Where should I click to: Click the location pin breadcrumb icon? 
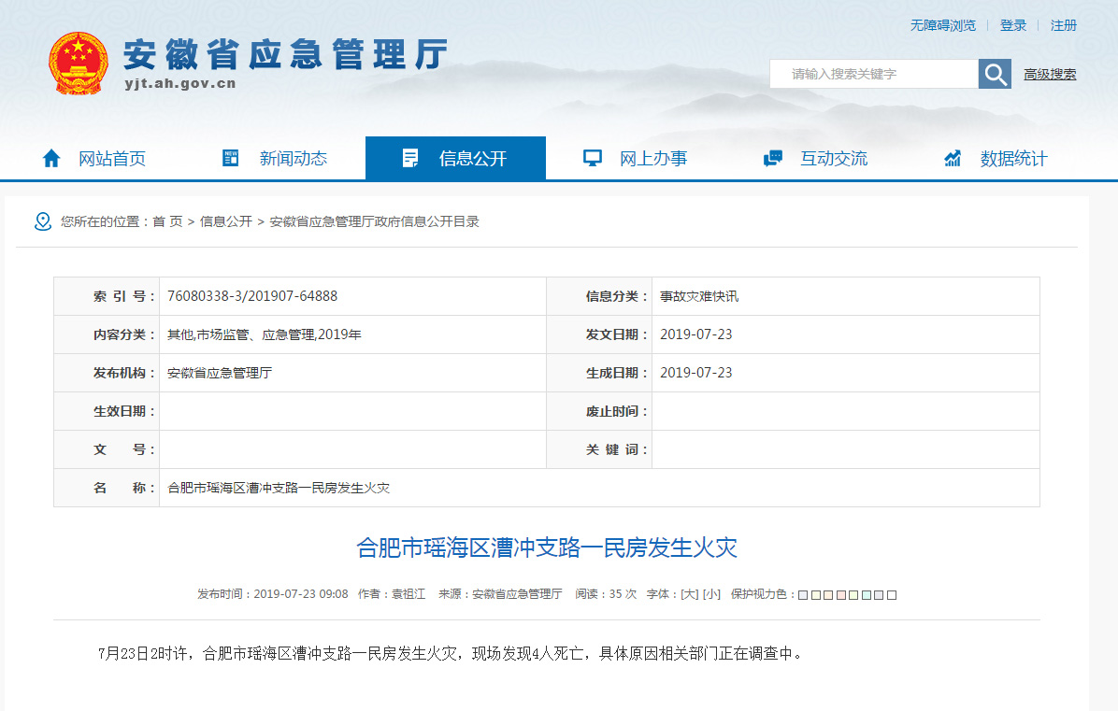(43, 221)
